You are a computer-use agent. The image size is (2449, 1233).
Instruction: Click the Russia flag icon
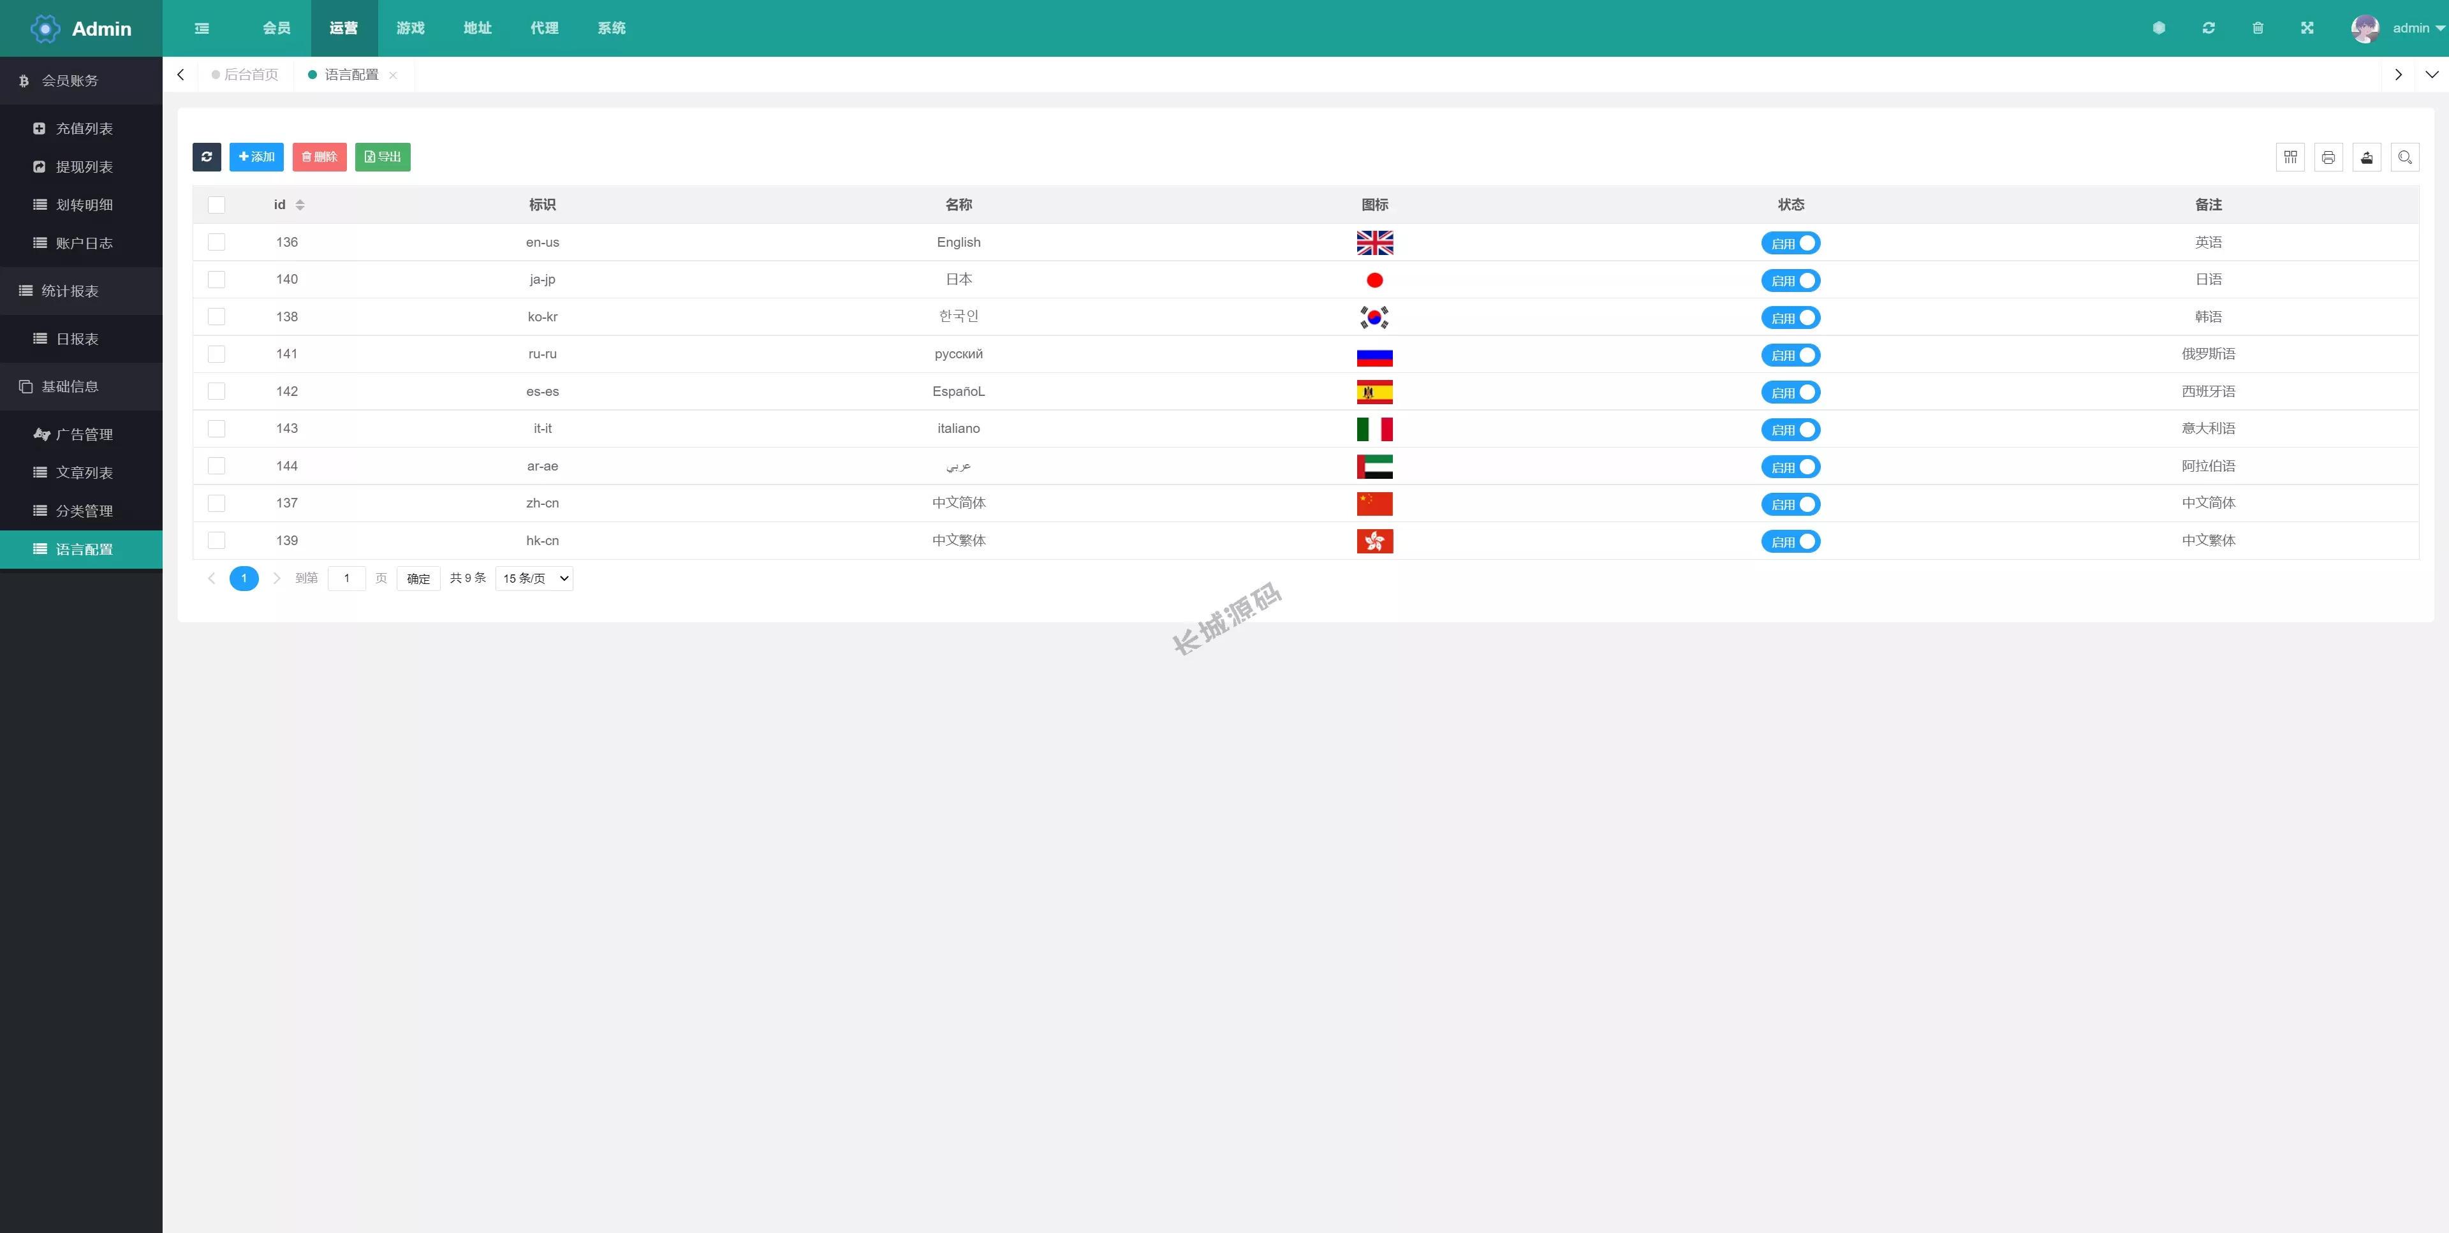[1375, 356]
